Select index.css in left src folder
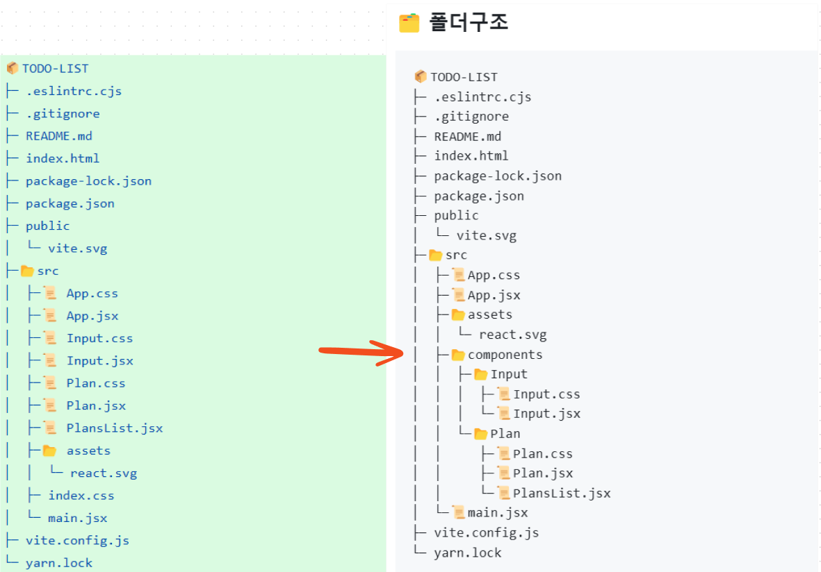 tap(81, 495)
